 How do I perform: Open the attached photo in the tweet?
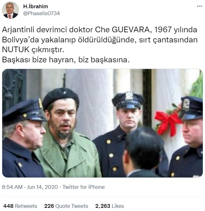pos(102,123)
